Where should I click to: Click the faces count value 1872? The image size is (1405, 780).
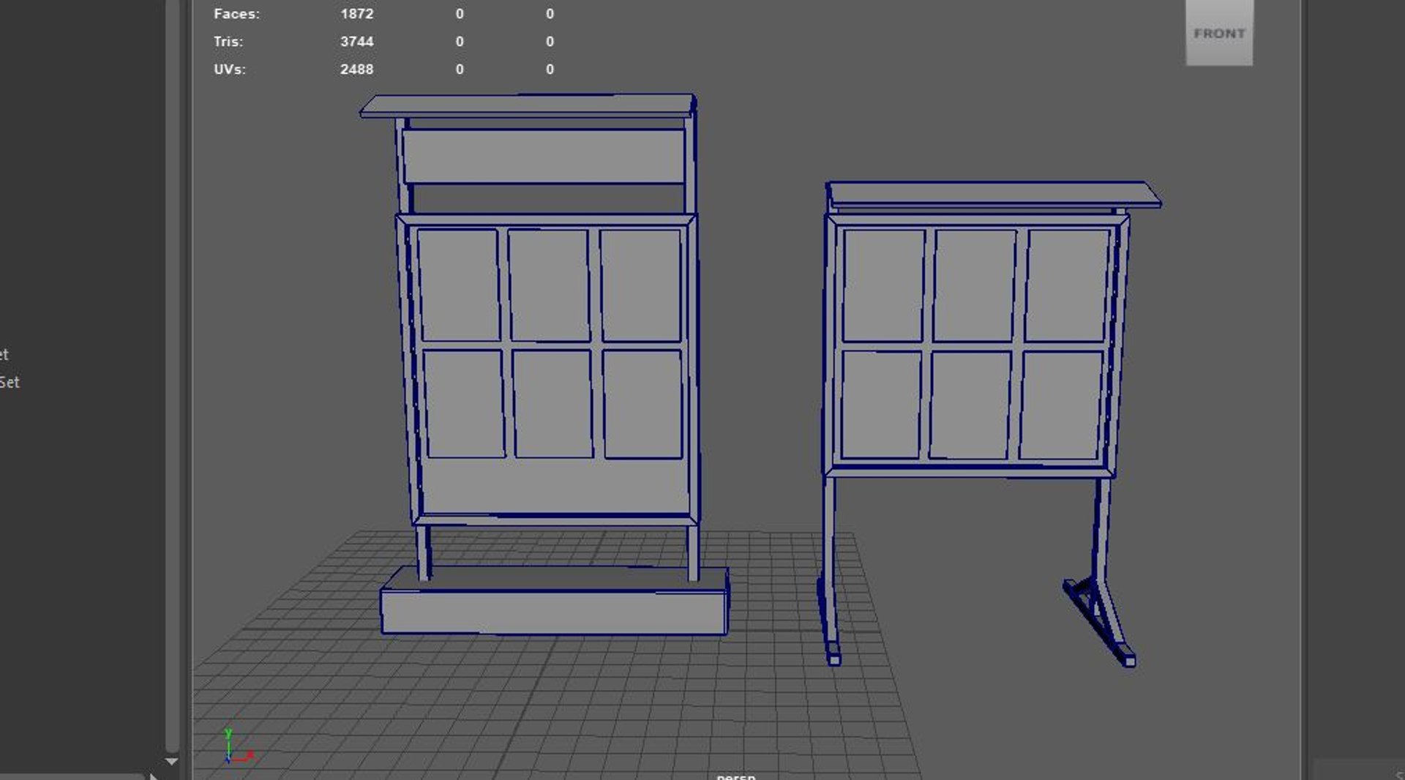[357, 14]
